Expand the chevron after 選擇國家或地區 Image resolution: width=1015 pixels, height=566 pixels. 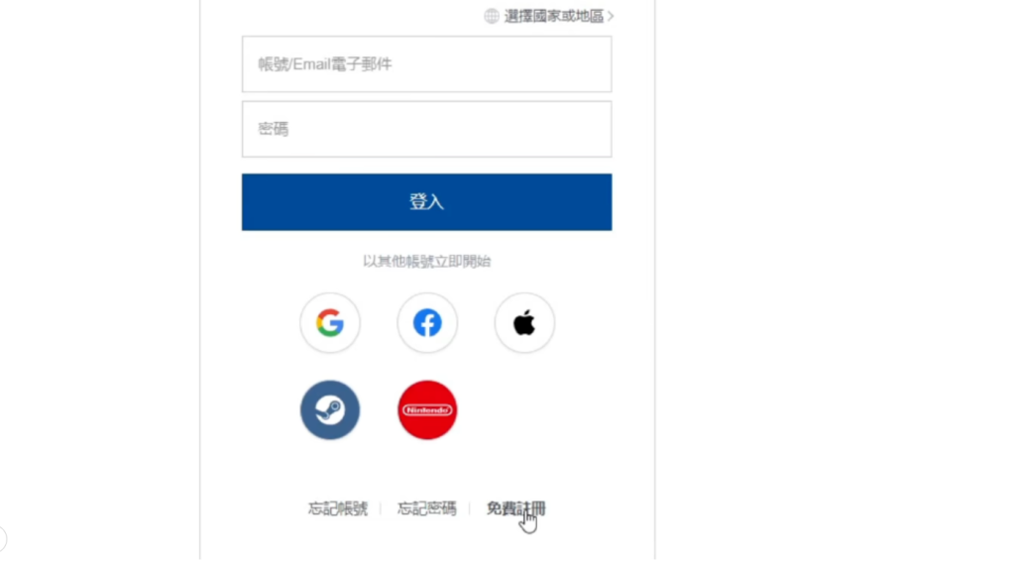coord(611,16)
